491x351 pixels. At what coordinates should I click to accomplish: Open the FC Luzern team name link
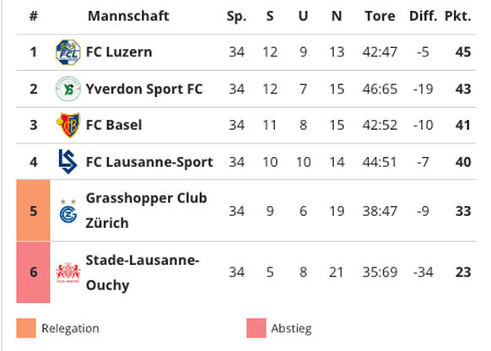[x=119, y=52]
